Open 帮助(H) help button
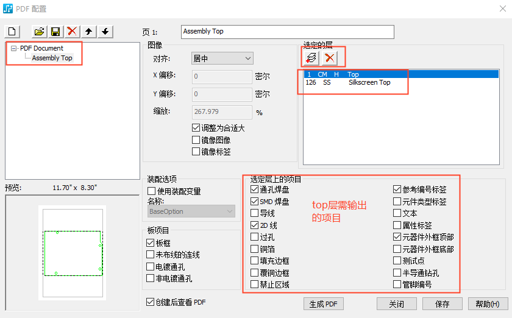Image resolution: width=512 pixels, height=318 pixels. coord(488,304)
